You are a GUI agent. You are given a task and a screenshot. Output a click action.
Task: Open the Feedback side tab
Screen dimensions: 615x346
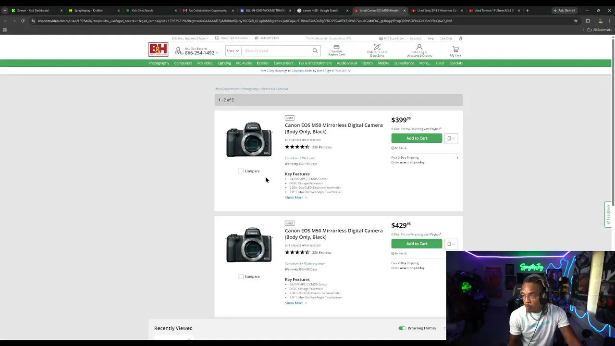pyautogui.click(x=608, y=214)
